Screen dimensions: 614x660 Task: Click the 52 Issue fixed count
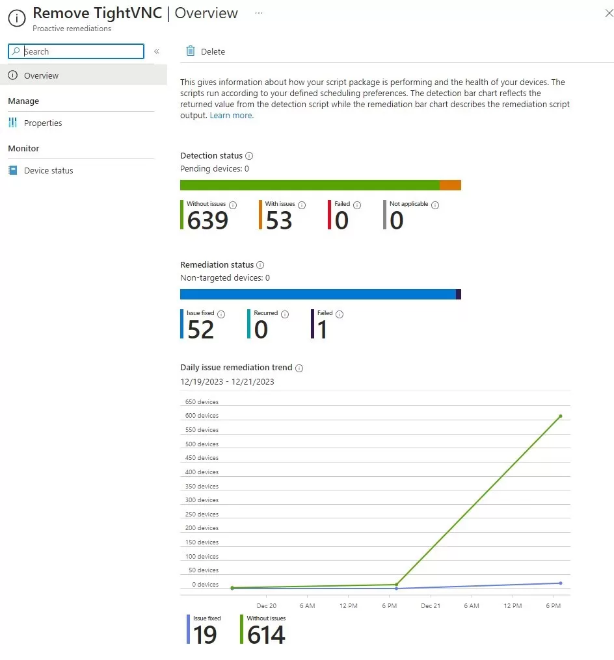200,329
